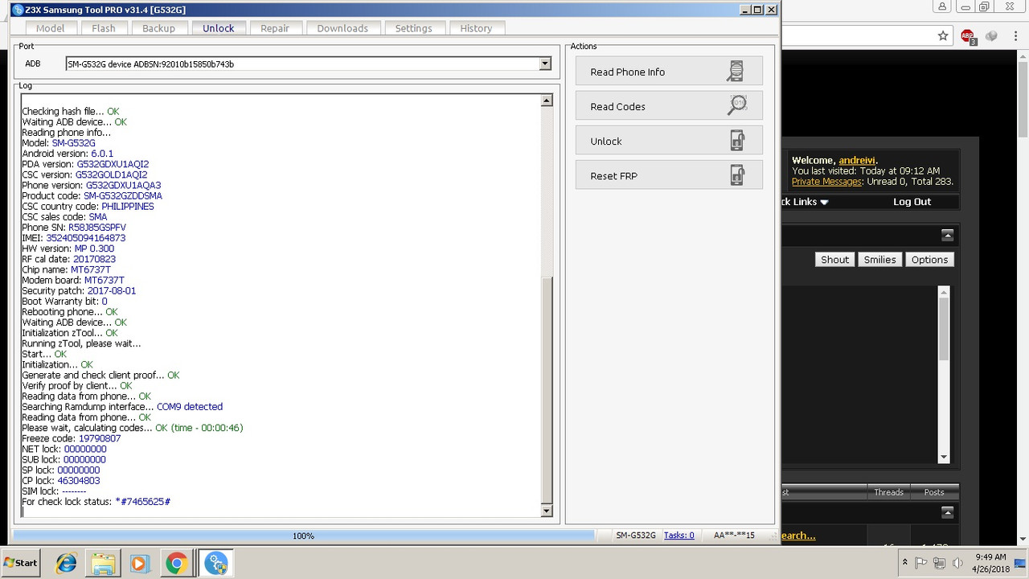Click the Z3X Samsung Tool title bar icon
The width and height of the screenshot is (1029, 579).
click(x=18, y=10)
